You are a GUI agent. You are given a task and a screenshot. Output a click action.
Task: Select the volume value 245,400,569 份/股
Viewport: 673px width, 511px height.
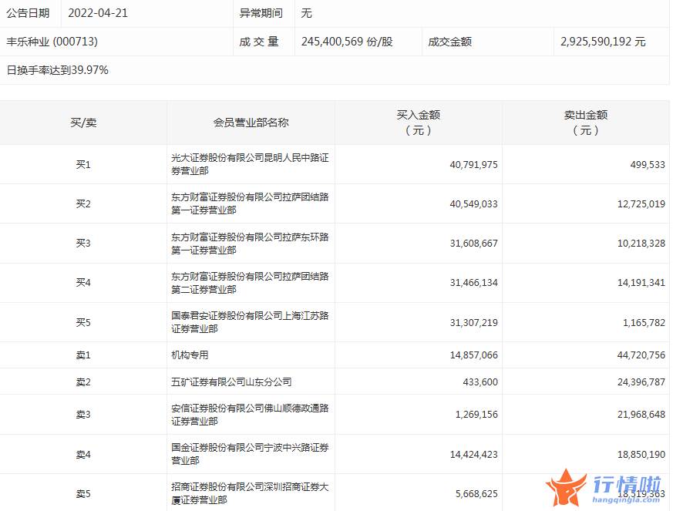[x=347, y=42]
